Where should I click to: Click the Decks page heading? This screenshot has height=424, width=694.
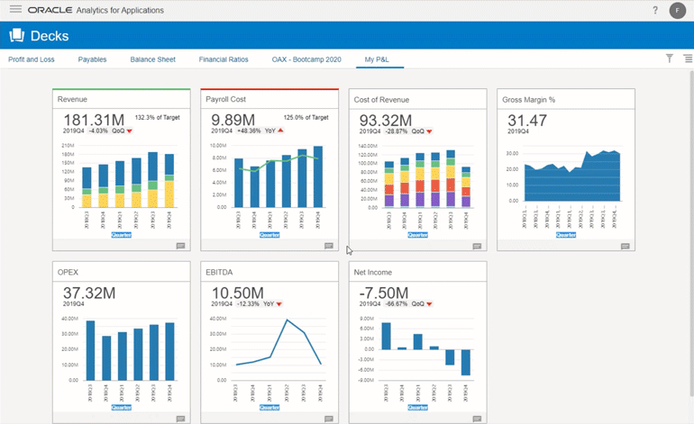click(50, 36)
